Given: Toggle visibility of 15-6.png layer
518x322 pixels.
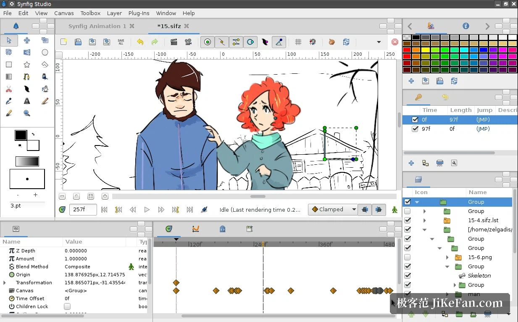Looking at the screenshot, I should click(407, 257).
